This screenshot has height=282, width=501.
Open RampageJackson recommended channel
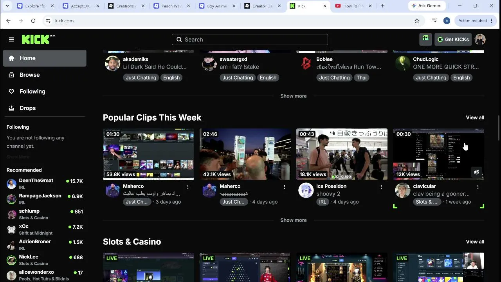click(45, 199)
